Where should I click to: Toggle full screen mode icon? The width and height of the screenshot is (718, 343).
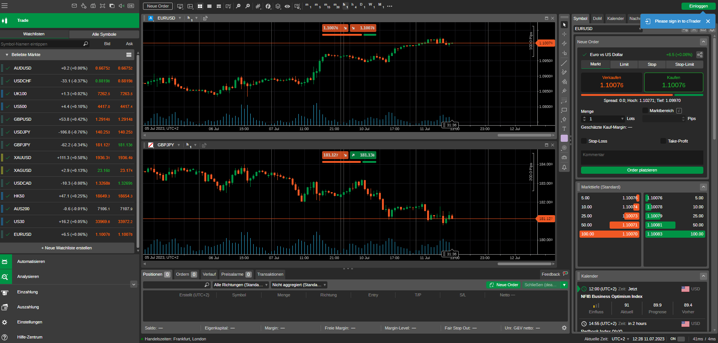[102, 6]
